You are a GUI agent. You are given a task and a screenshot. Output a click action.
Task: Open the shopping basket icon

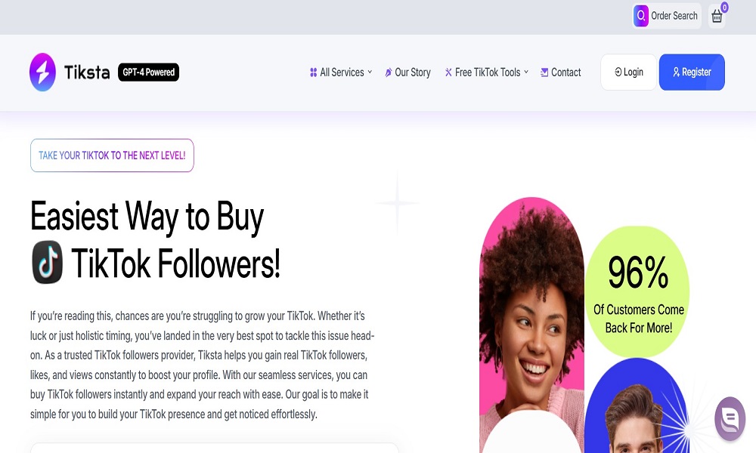717,16
